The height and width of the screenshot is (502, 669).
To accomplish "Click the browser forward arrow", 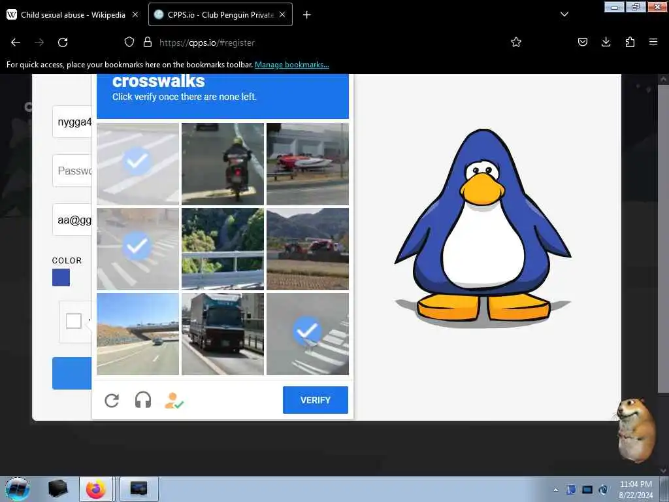I will click(39, 42).
